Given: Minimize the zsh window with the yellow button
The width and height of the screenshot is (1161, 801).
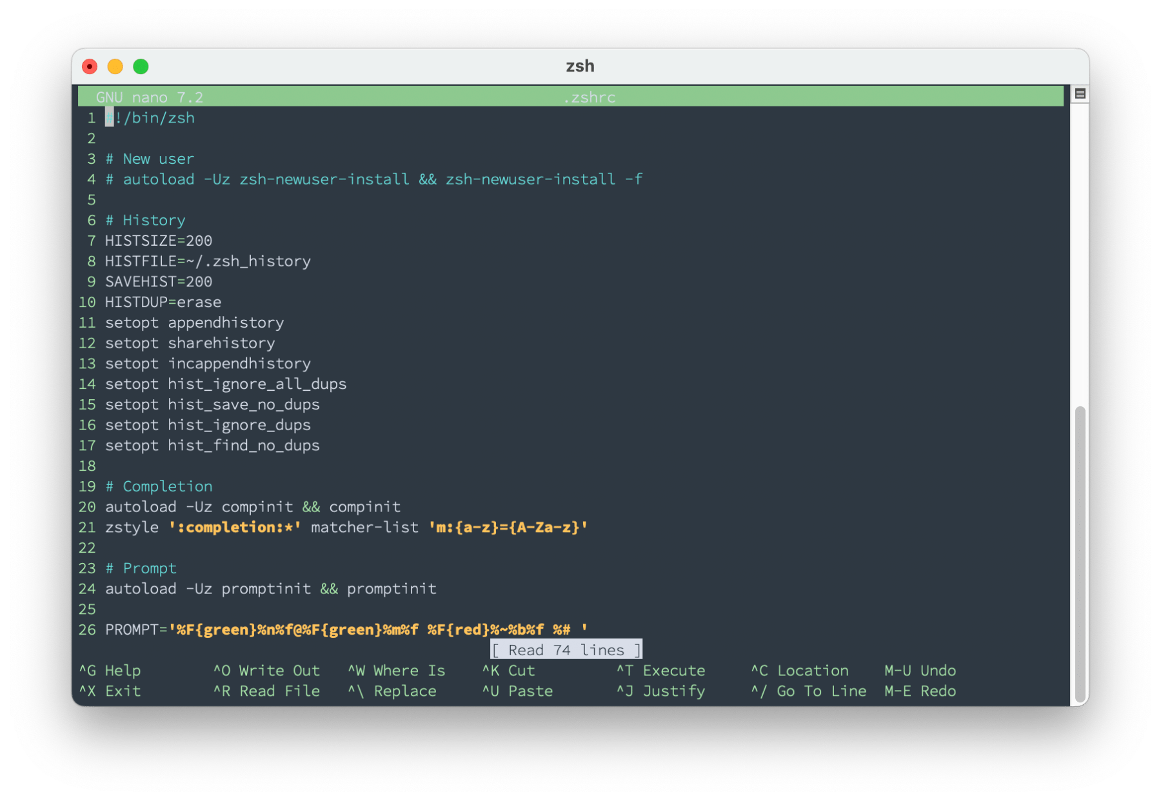Looking at the screenshot, I should (x=115, y=66).
